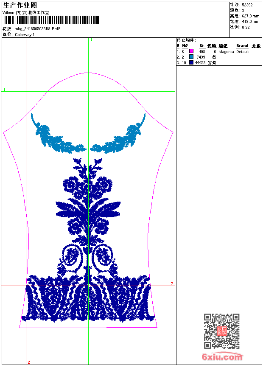The image size is (263, 365).
Task: Click the St. column header
Action: [x=202, y=46]
